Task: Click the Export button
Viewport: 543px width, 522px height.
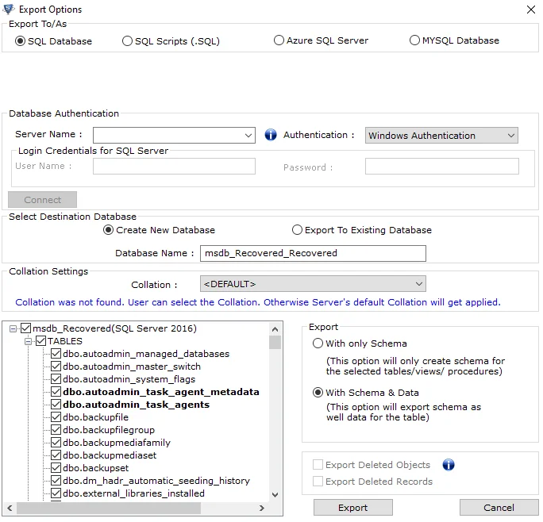Action: (353, 508)
